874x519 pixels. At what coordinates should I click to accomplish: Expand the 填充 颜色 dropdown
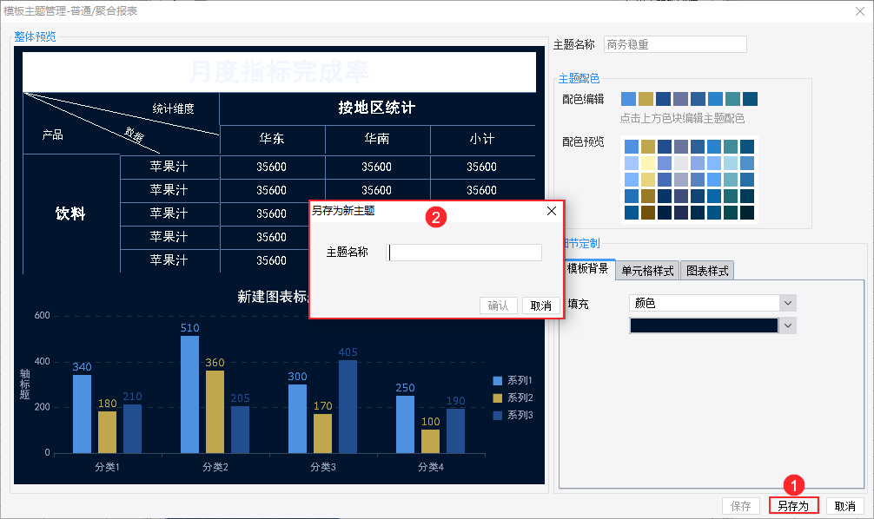coord(788,303)
